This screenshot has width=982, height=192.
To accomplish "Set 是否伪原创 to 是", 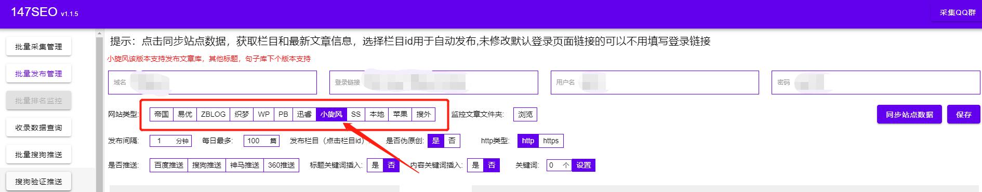I will click(x=436, y=141).
